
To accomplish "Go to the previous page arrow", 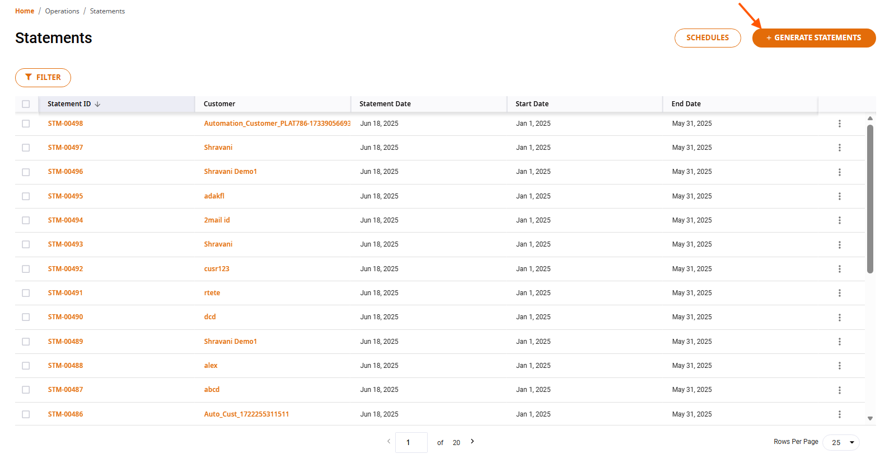I will click(x=388, y=441).
